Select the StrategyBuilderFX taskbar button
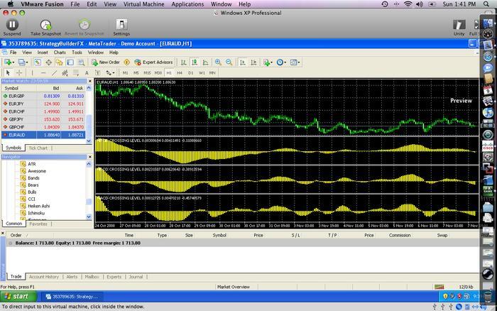The width and height of the screenshot is (497, 311). point(72,297)
